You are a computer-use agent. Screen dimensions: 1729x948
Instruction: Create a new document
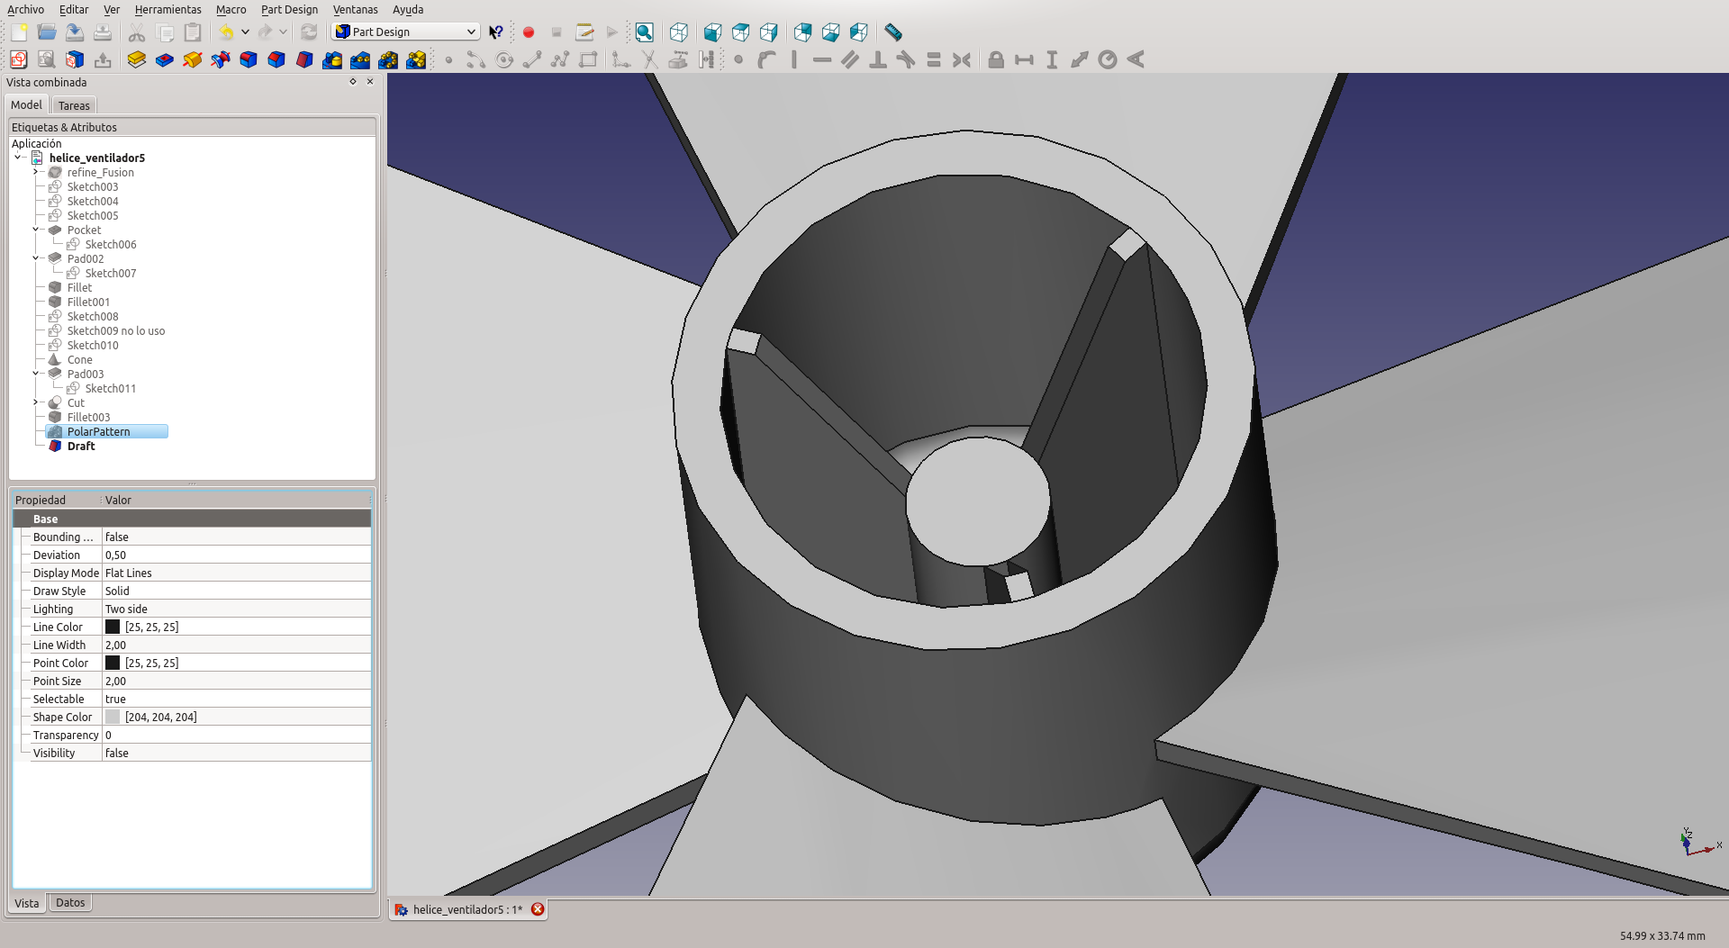[x=19, y=32]
